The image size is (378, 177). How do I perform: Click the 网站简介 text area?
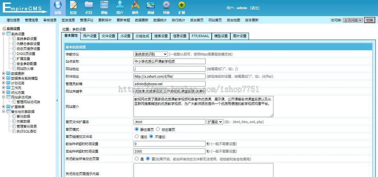(x=203, y=107)
